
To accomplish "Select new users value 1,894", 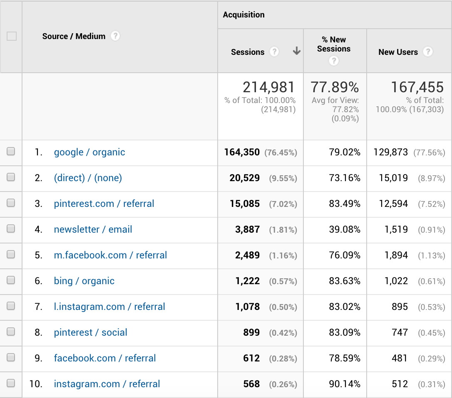I will point(396,255).
